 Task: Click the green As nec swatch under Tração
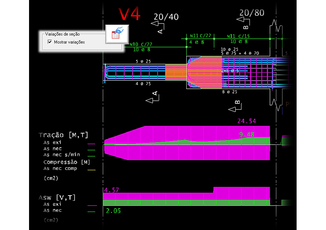pos(91,149)
